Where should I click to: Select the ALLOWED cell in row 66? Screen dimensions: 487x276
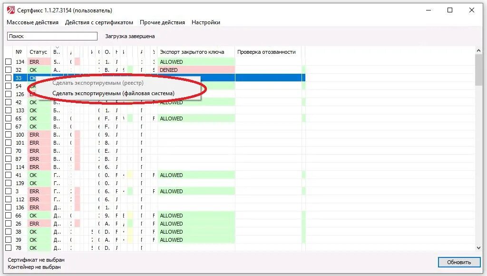point(196,216)
